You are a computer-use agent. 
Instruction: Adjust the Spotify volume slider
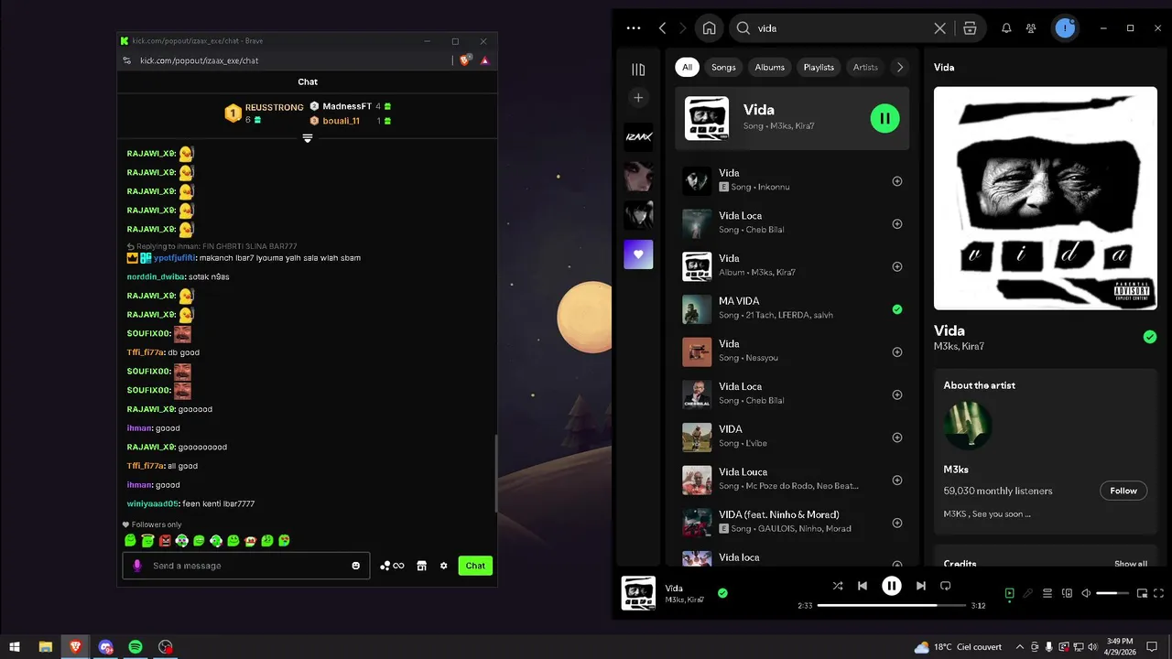[x=1112, y=593]
